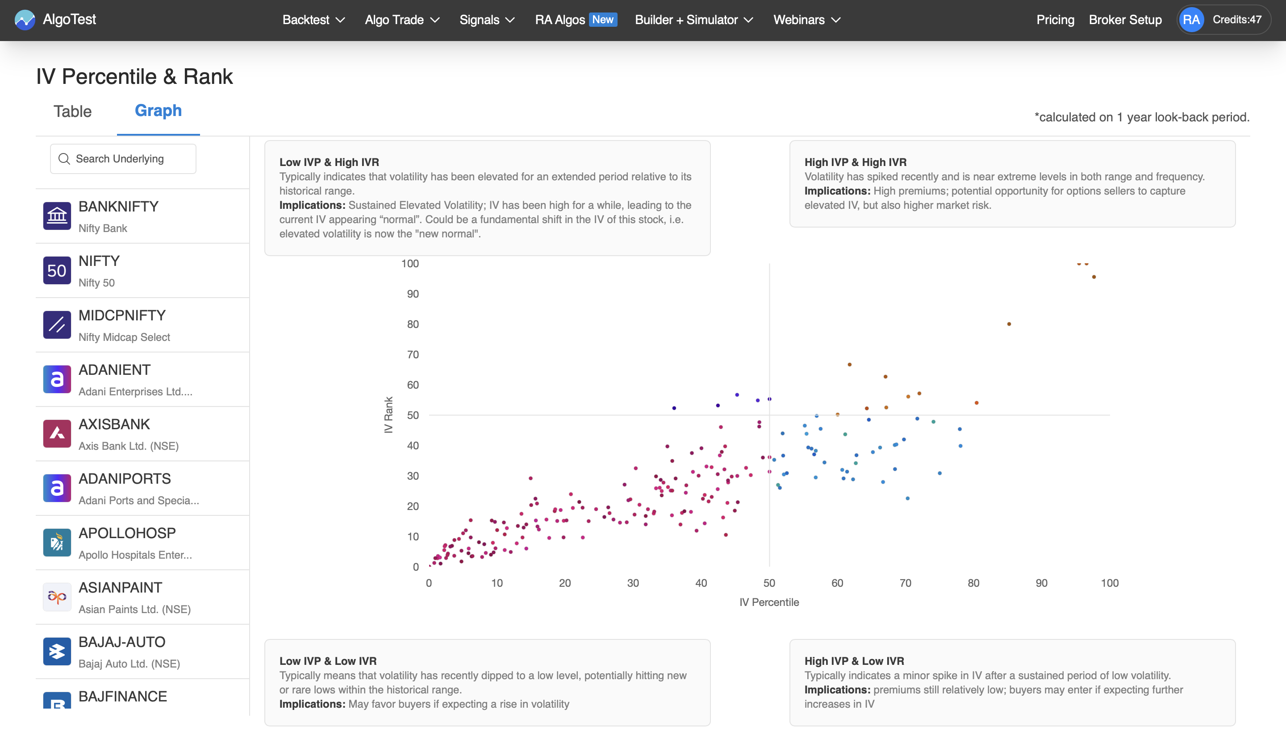
Task: Expand the Backtest menu chevron
Action: [x=340, y=20]
